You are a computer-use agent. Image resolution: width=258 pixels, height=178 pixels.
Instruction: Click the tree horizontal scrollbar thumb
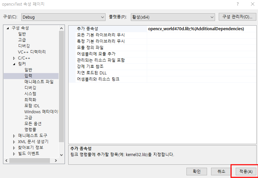30,161
